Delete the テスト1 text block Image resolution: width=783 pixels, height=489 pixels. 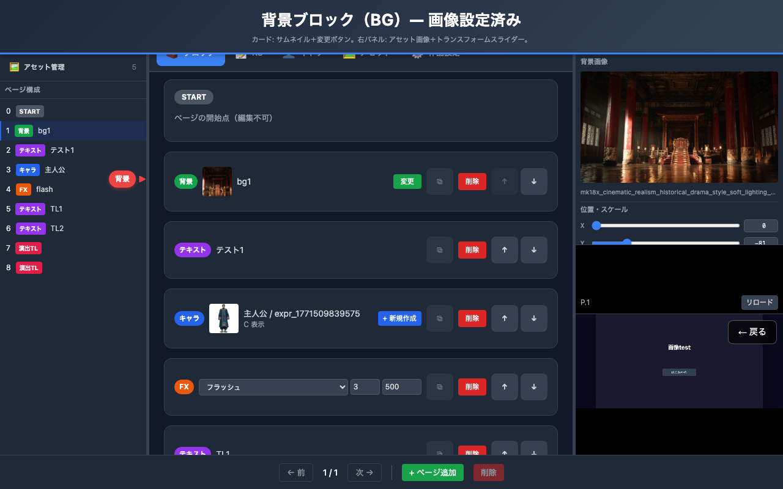coord(472,250)
